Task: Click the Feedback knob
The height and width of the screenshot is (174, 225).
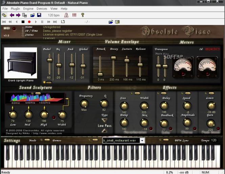Action: tap(164, 123)
